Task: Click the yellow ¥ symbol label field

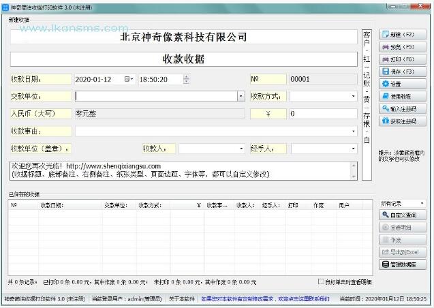Action: coord(268,114)
